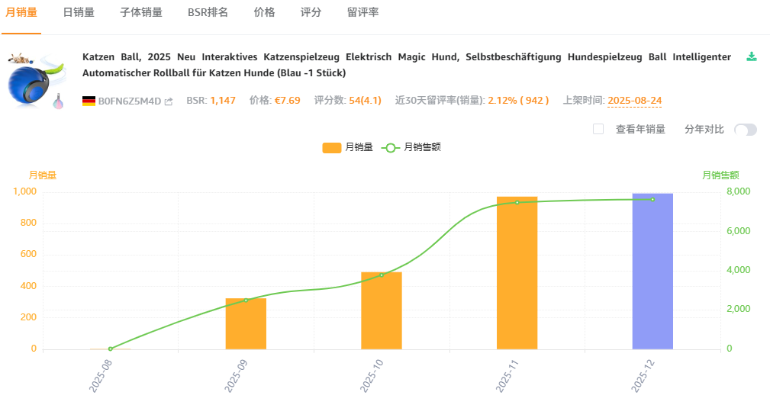
Task: Click the 2025-09 sales line data point
Action: 246,301
